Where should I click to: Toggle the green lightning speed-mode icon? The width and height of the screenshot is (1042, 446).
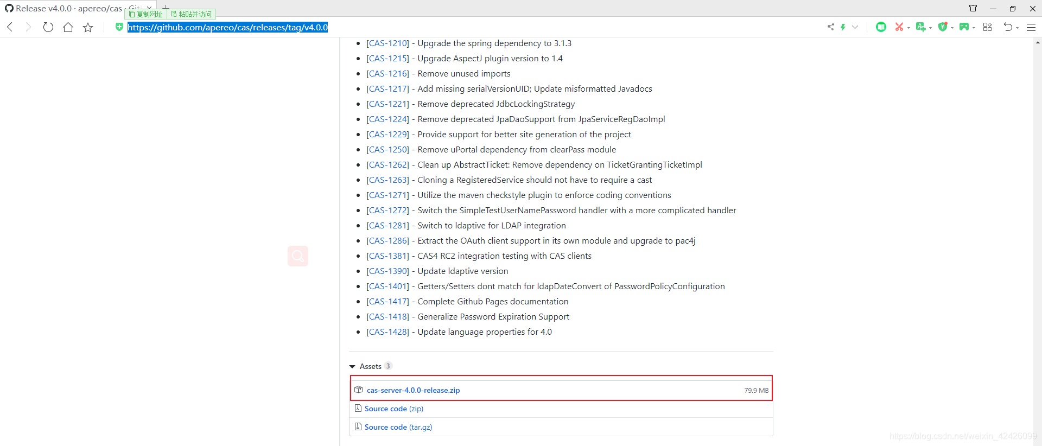click(843, 27)
